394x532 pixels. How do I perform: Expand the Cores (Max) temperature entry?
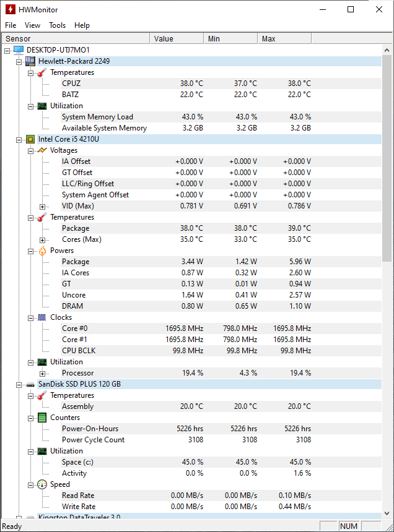[x=42, y=239]
